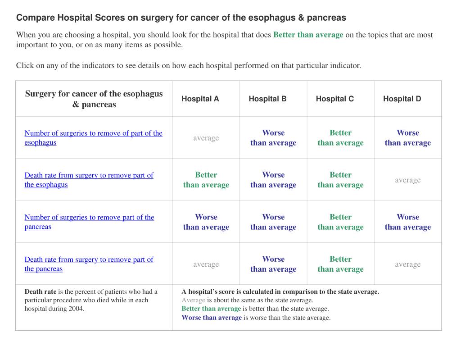This screenshot has height=346, width=461.
Task: Select Hospital A's esophagus death rate Better score
Action: coord(206,180)
